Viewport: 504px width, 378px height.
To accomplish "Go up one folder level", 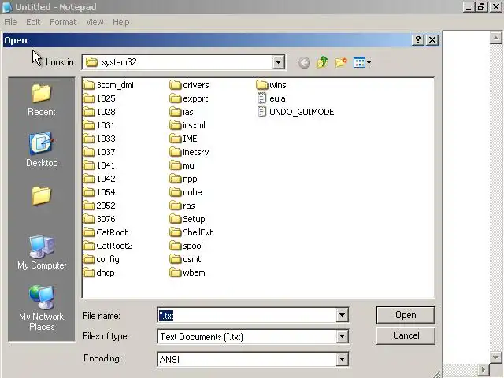I will tap(322, 62).
